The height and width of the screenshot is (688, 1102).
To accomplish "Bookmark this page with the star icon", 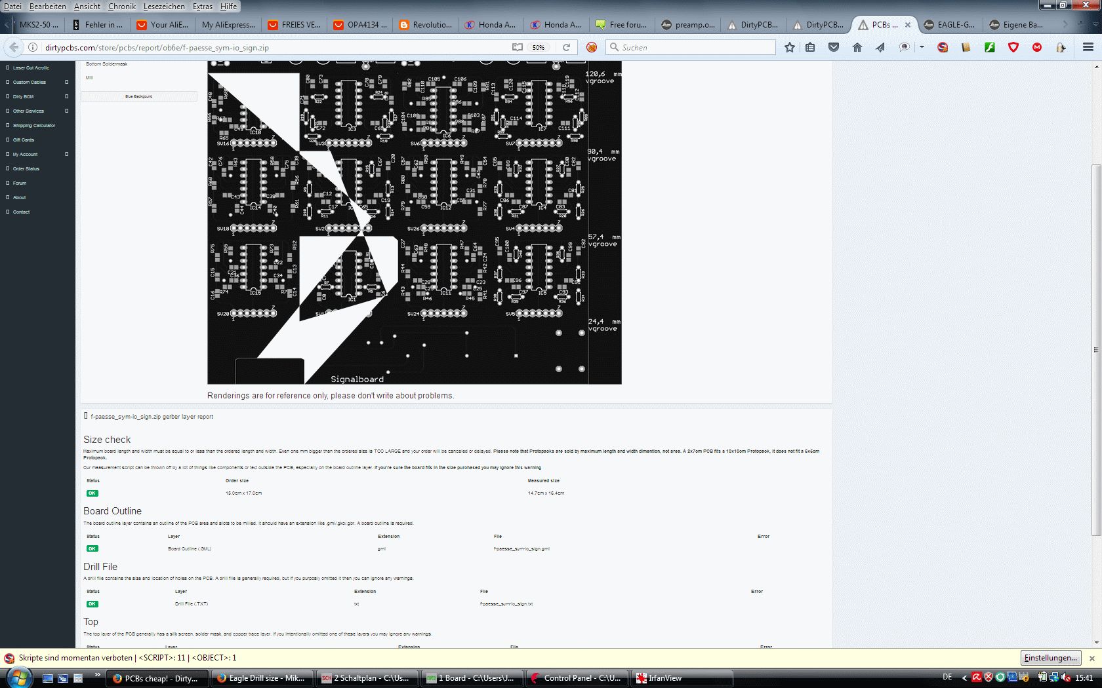I will point(790,47).
